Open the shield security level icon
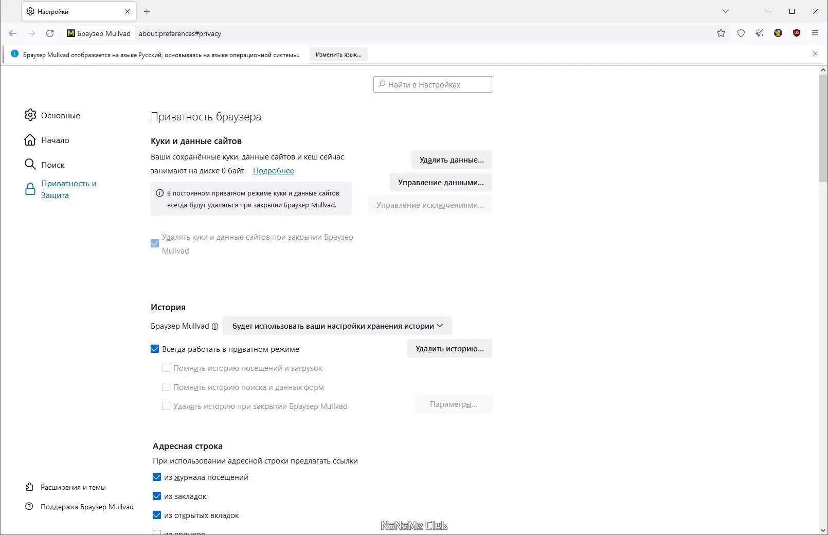Screen dimensions: 828x535 (741, 33)
